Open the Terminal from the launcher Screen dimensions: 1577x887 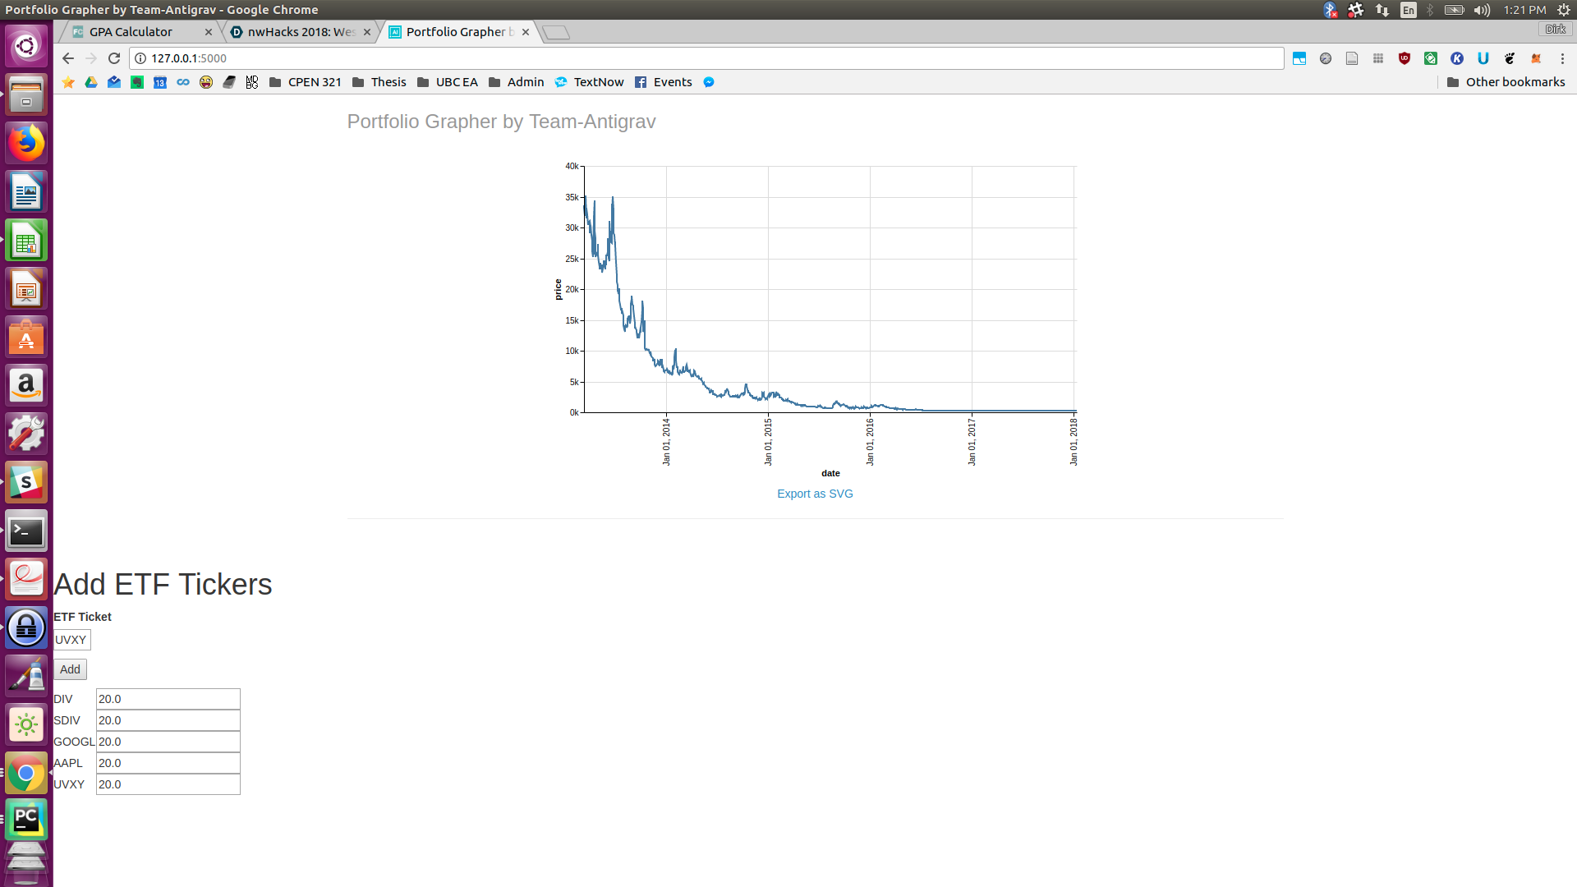[26, 531]
